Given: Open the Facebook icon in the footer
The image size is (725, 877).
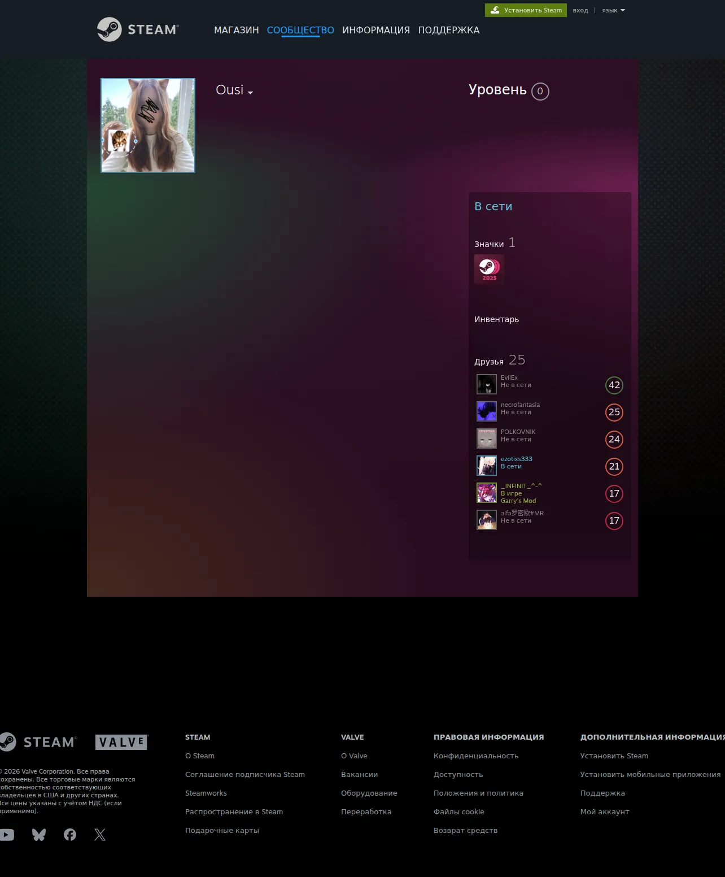Looking at the screenshot, I should coord(70,835).
